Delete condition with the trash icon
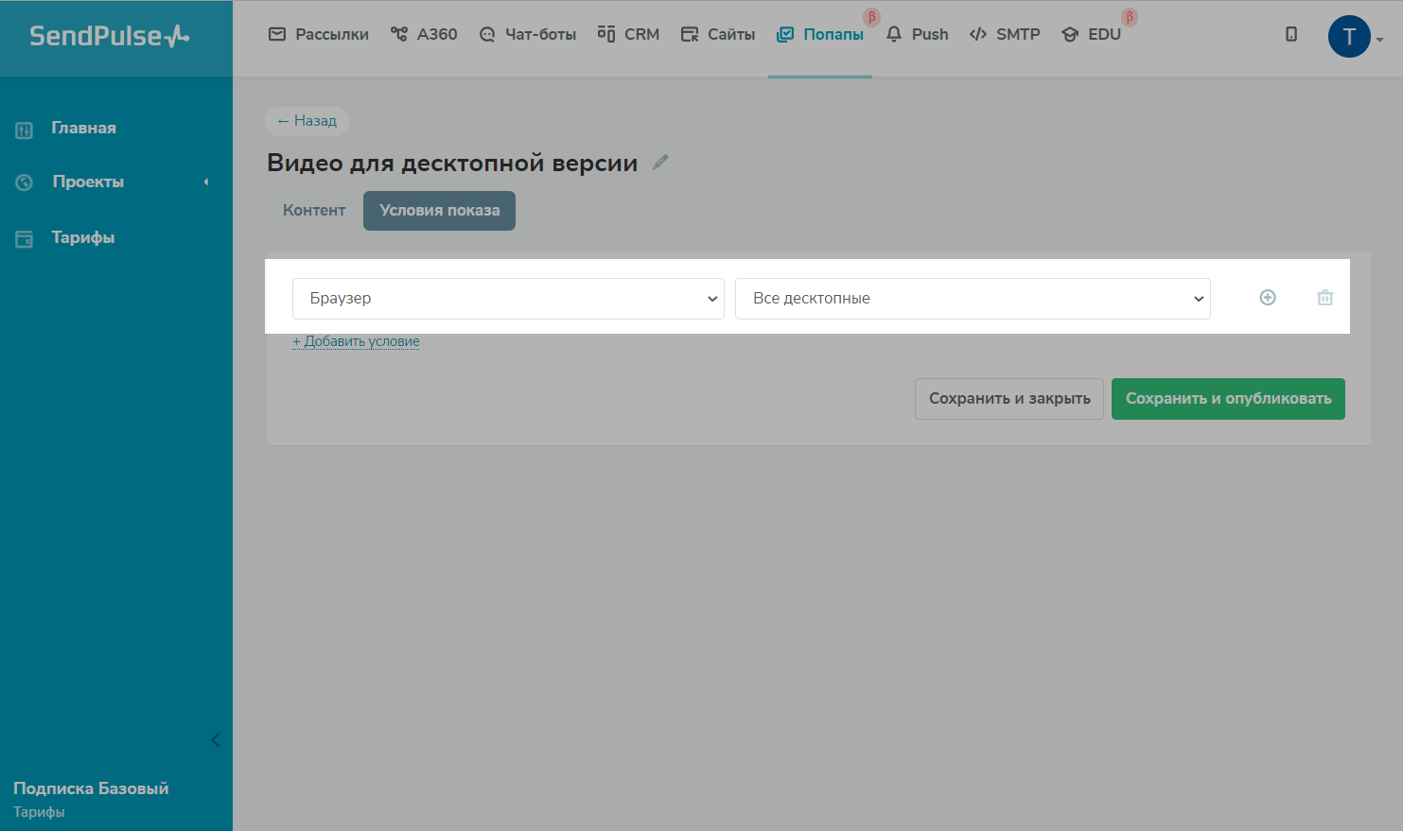This screenshot has height=831, width=1403. coord(1324,298)
